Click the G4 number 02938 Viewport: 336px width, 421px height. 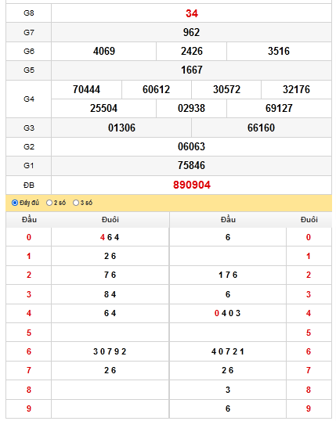coord(191,109)
